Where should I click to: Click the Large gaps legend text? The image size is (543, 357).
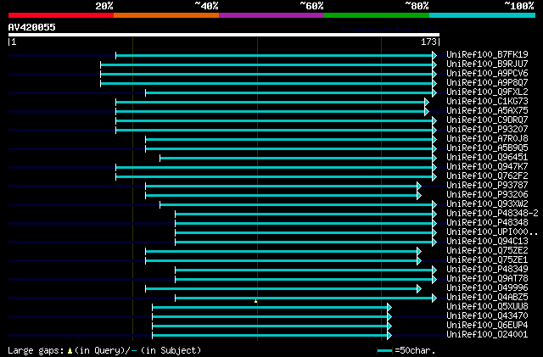coord(104,350)
